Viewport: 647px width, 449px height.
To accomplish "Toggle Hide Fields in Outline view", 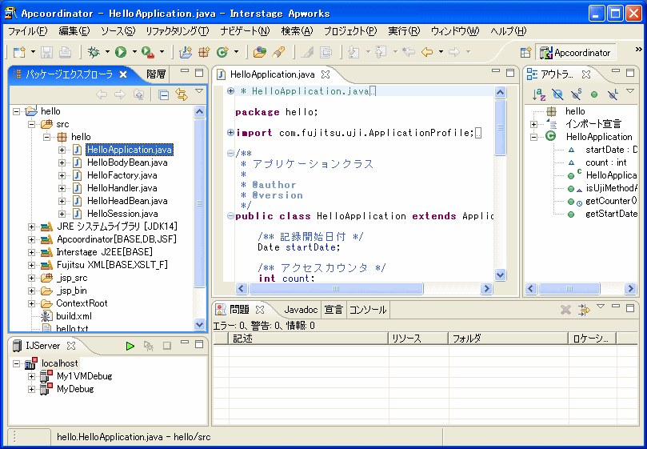I will [x=557, y=94].
